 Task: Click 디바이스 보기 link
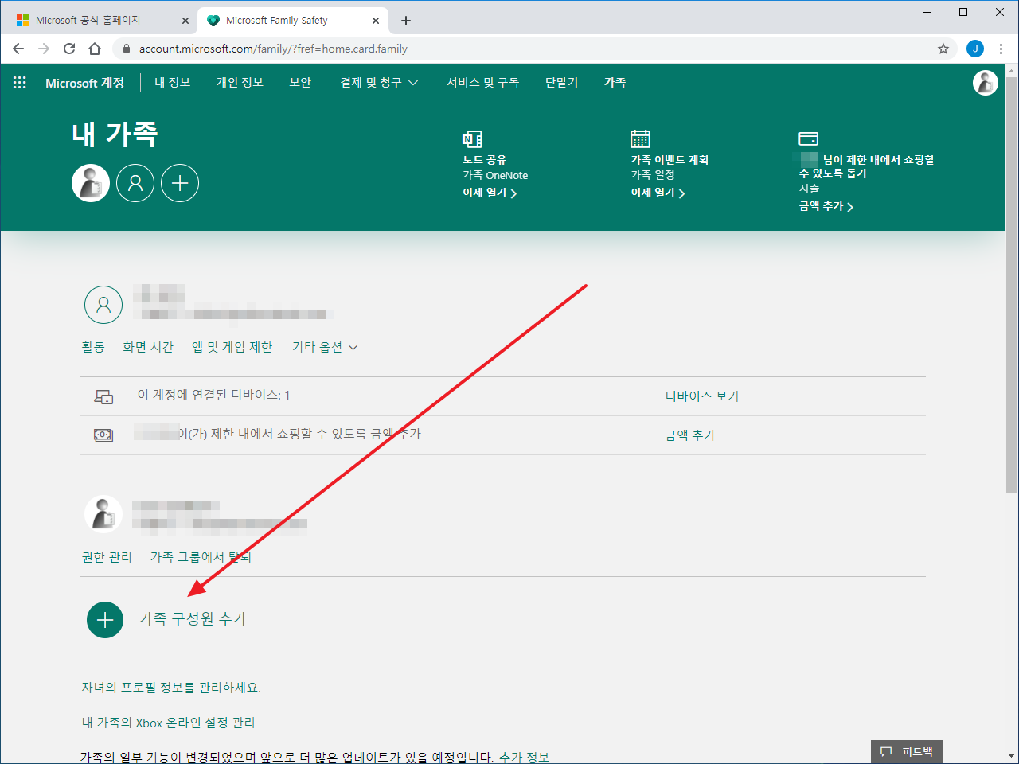tap(702, 396)
